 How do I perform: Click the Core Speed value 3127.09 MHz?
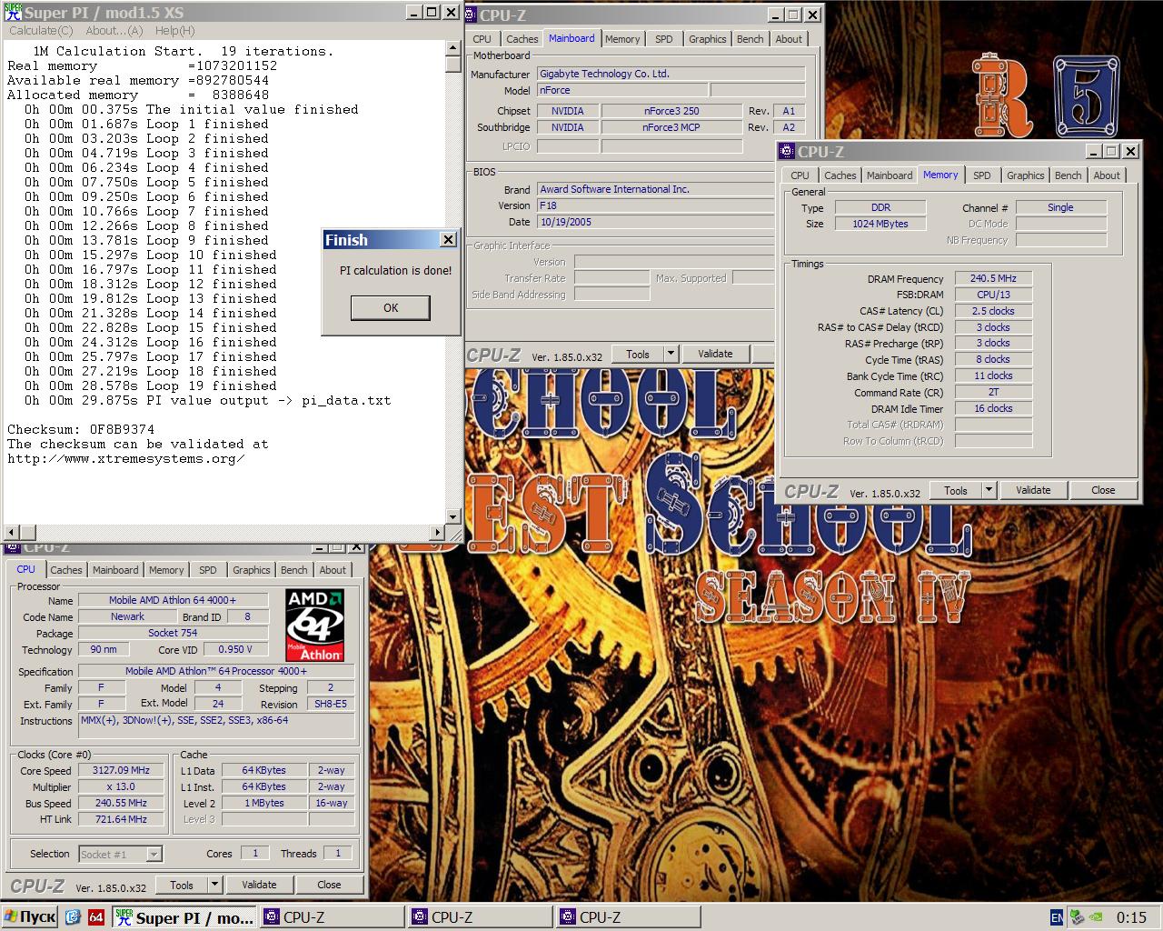click(121, 771)
